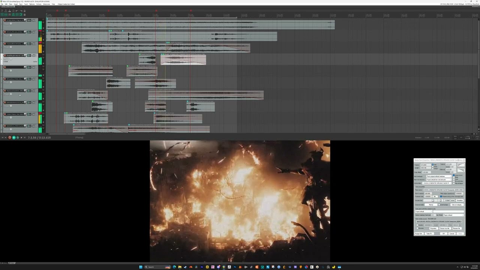Image resolution: width=480 pixels, height=270 pixels.
Task: Open the File menu
Action: coord(2,4)
